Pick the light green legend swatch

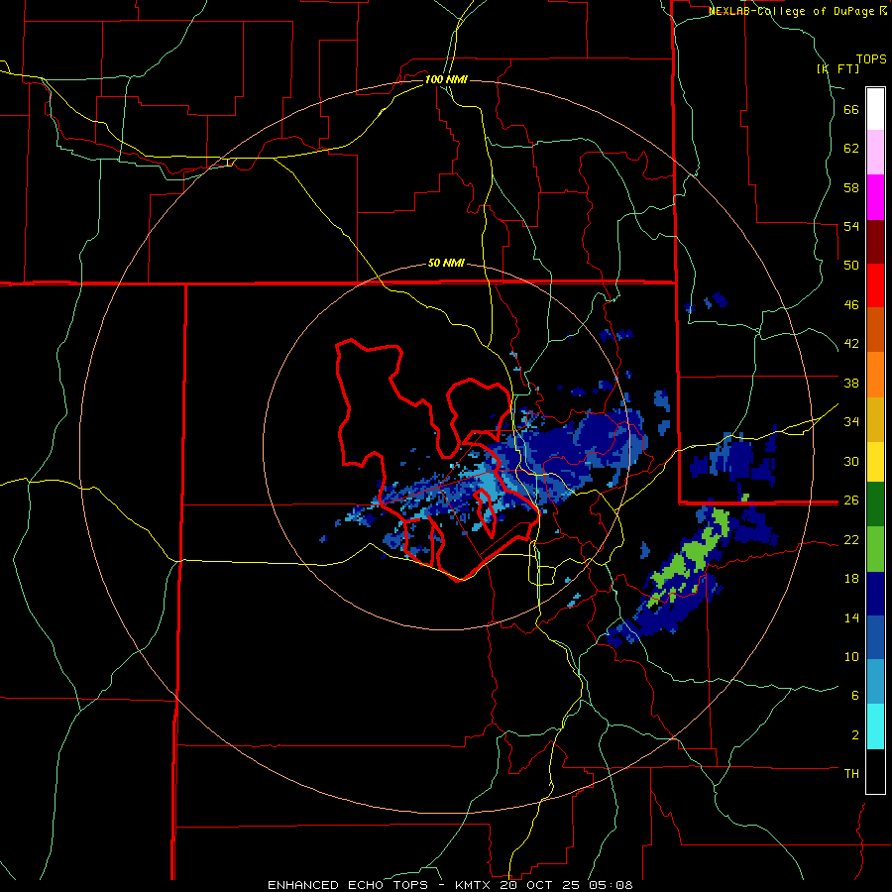(875, 549)
